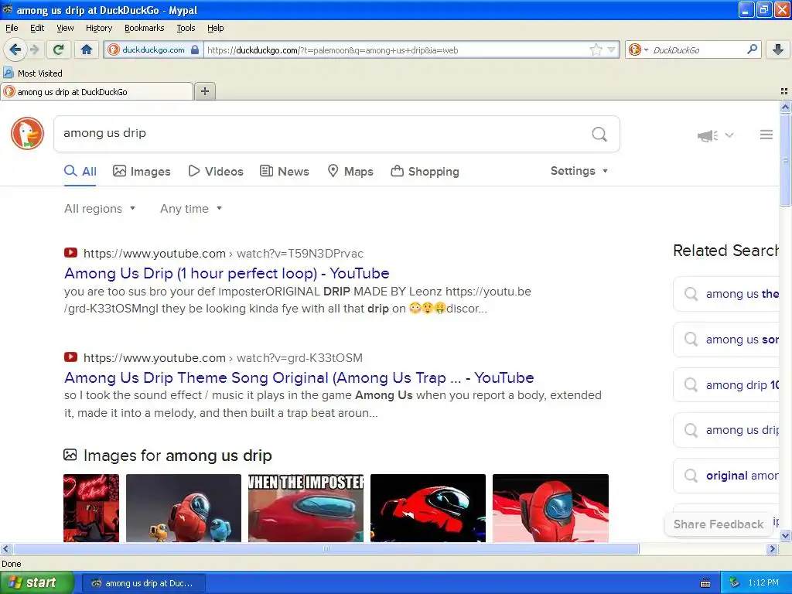Switch to the Images results tab
The image size is (792, 594).
tap(142, 171)
